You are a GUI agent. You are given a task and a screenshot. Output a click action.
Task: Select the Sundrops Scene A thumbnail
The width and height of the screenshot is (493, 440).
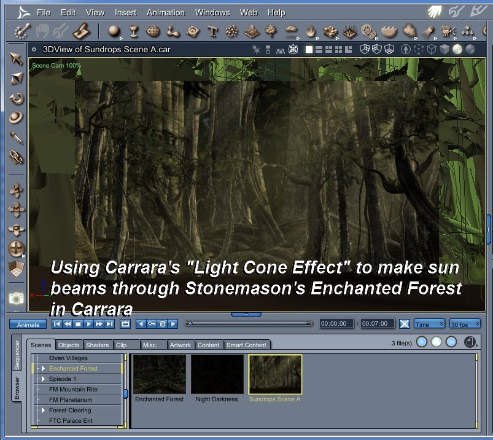[275, 374]
